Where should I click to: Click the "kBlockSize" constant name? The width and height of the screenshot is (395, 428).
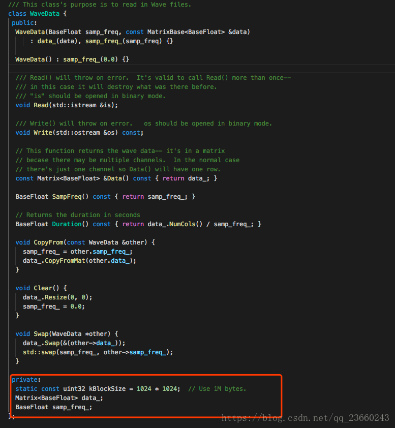point(107,389)
